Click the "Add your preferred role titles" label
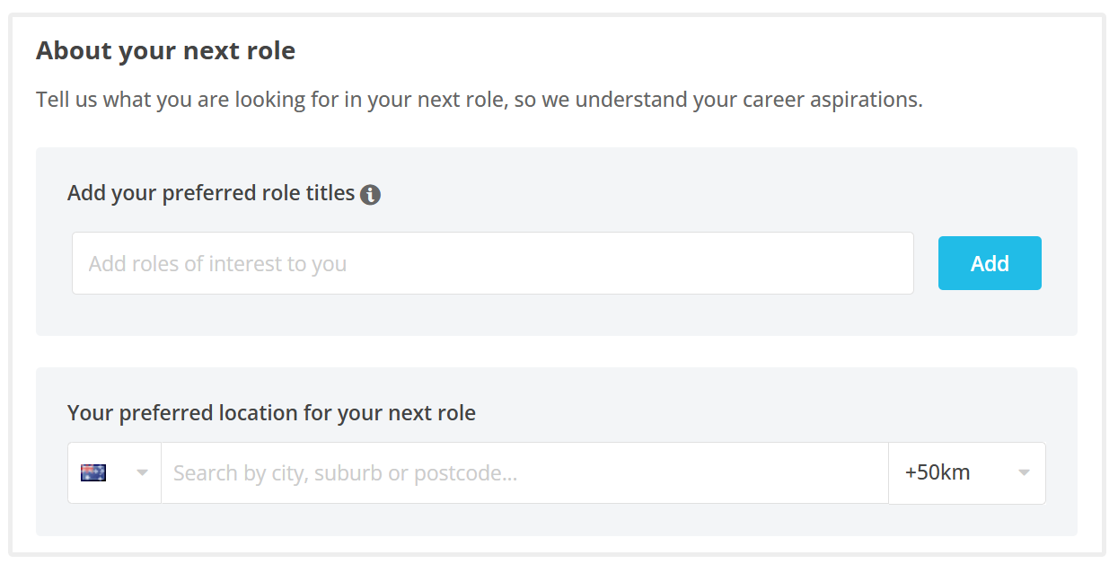The width and height of the screenshot is (1118, 564). [x=211, y=194]
